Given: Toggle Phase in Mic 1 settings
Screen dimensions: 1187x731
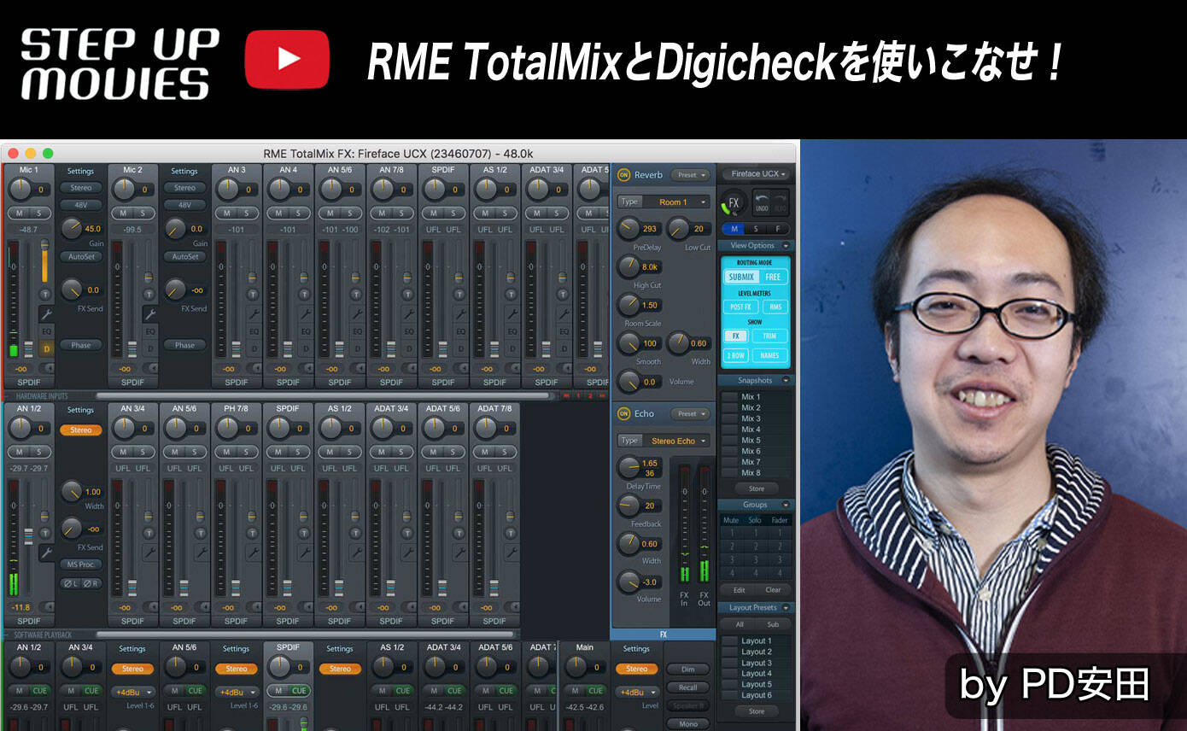Looking at the screenshot, I should [x=81, y=345].
